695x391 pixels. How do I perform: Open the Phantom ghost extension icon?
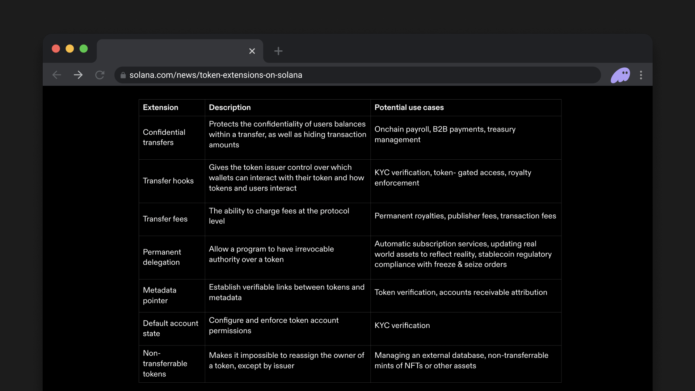pos(620,75)
